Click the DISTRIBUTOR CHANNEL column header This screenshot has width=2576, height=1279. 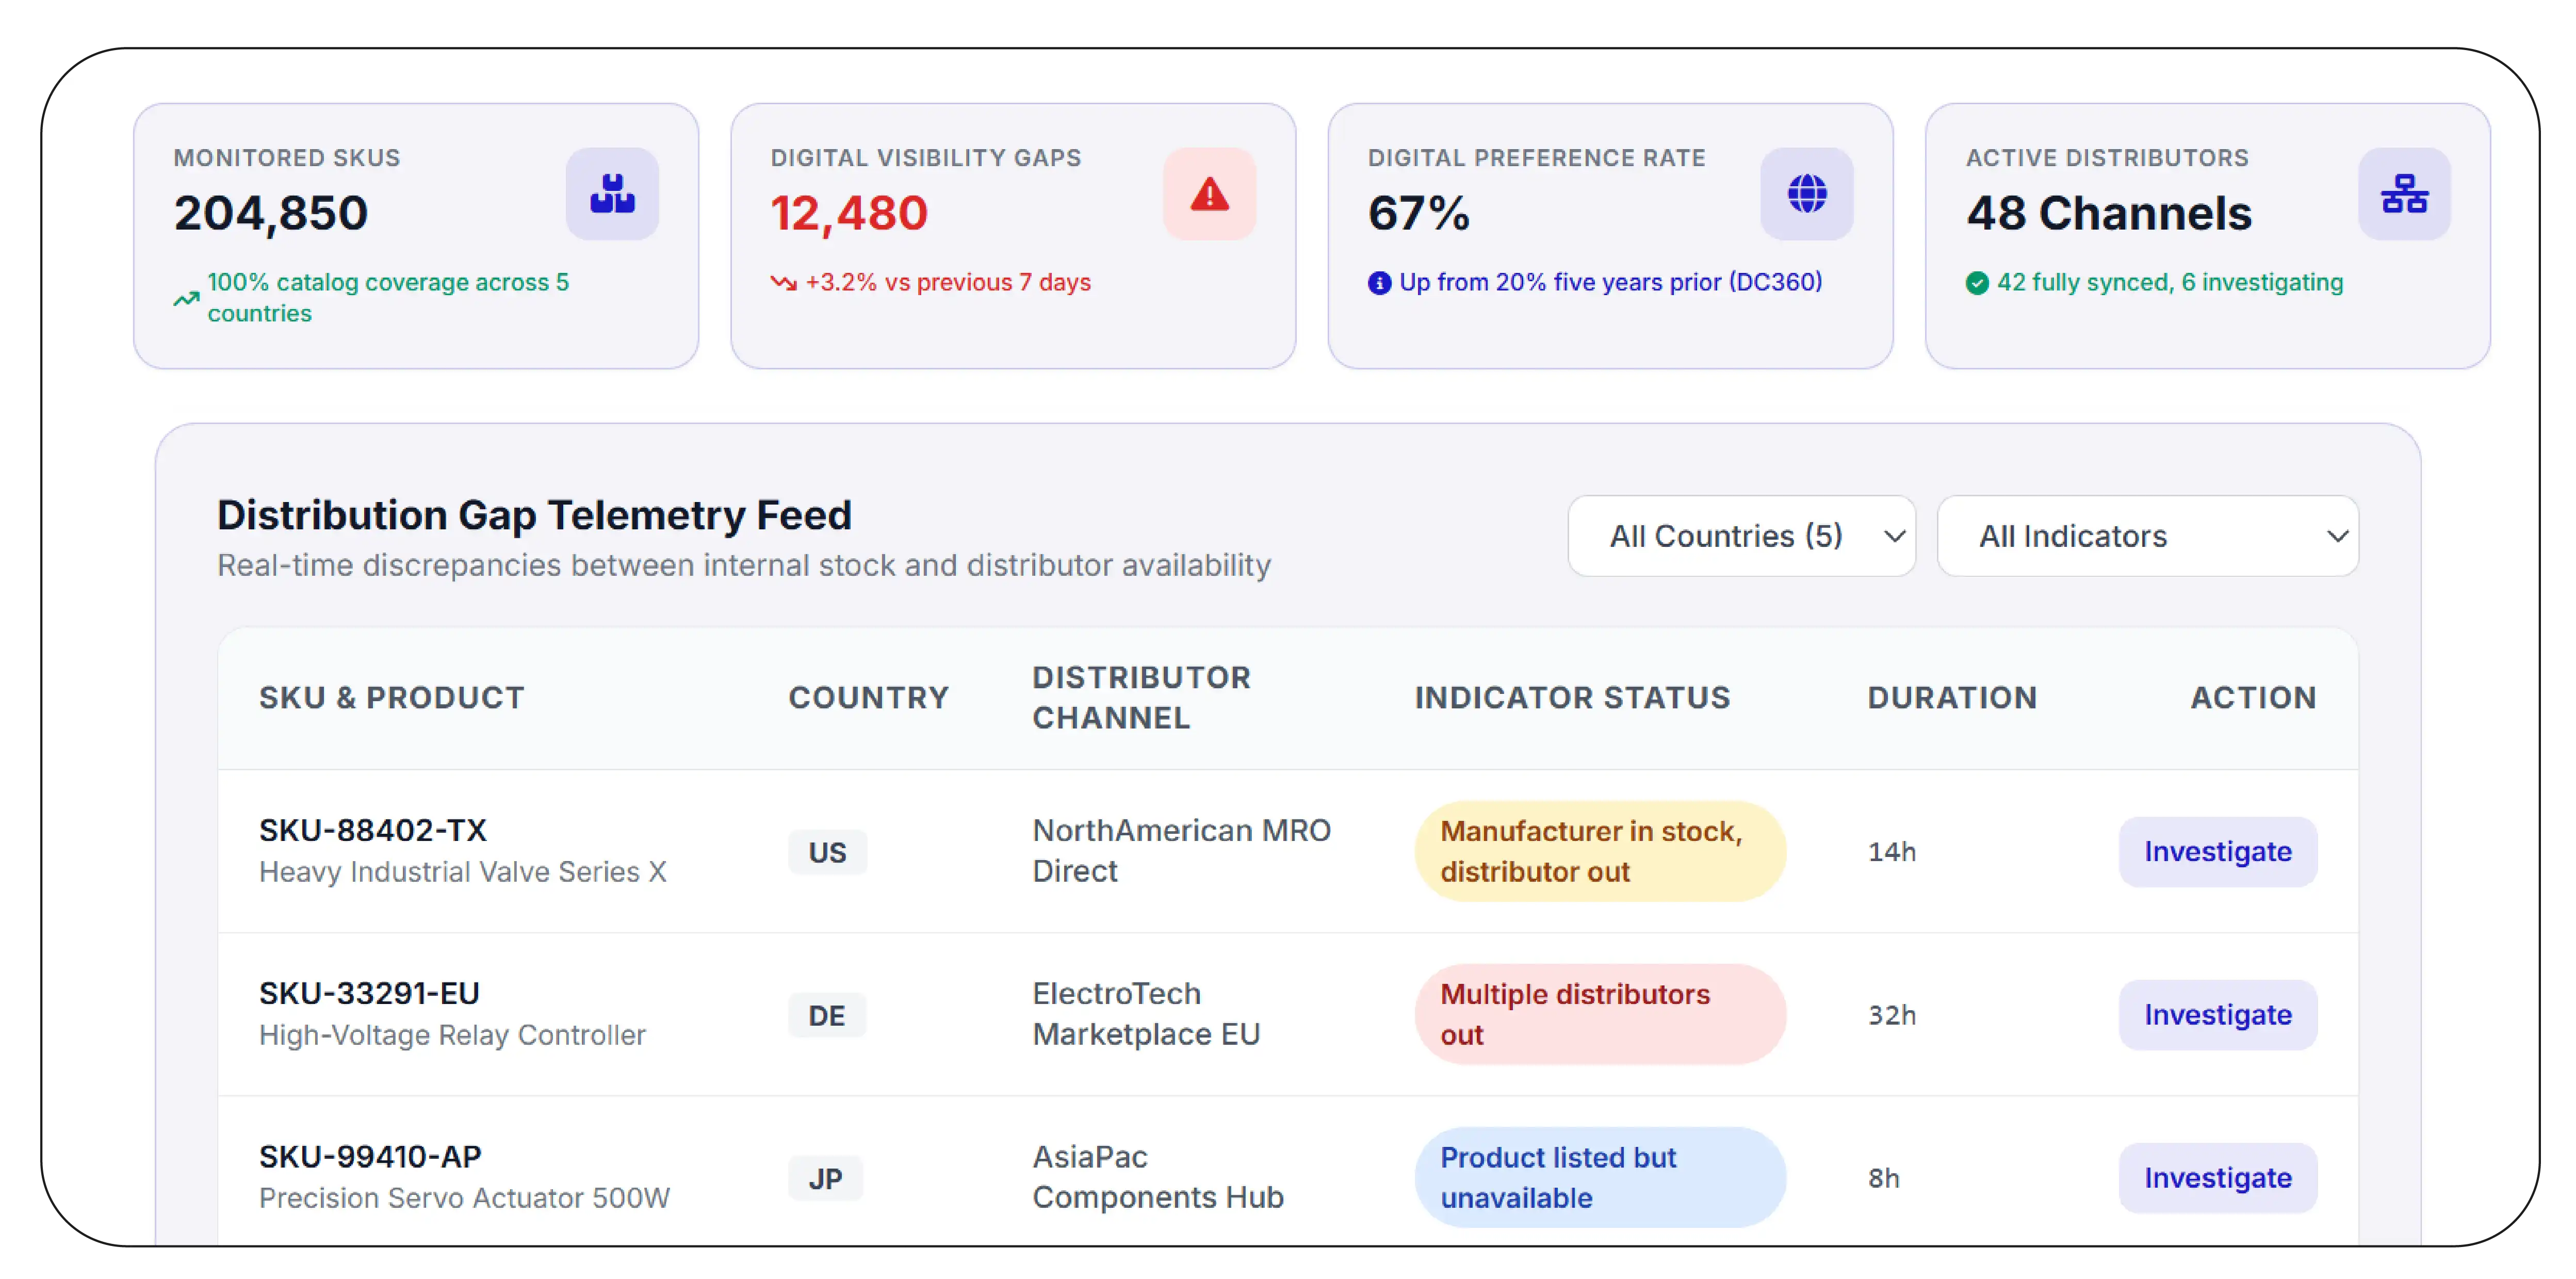[x=1141, y=697]
